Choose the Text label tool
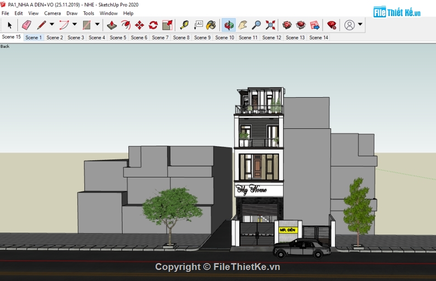This screenshot has height=281, width=436. (198, 25)
